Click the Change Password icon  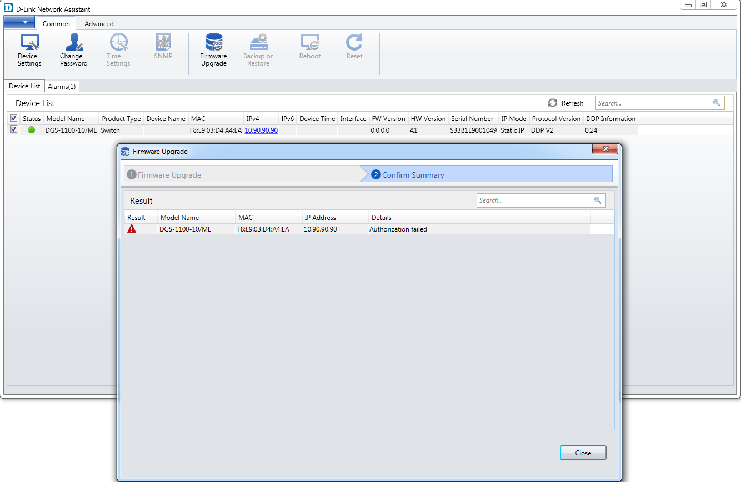73,50
